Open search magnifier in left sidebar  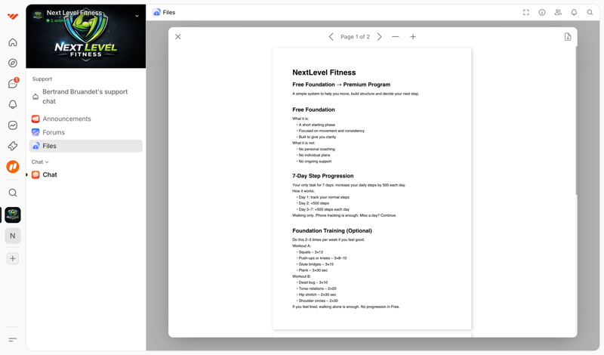coord(13,193)
